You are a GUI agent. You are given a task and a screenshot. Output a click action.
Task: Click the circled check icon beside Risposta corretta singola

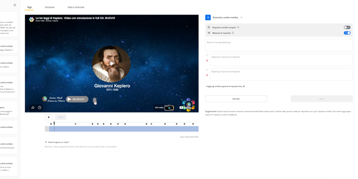click(209, 27)
